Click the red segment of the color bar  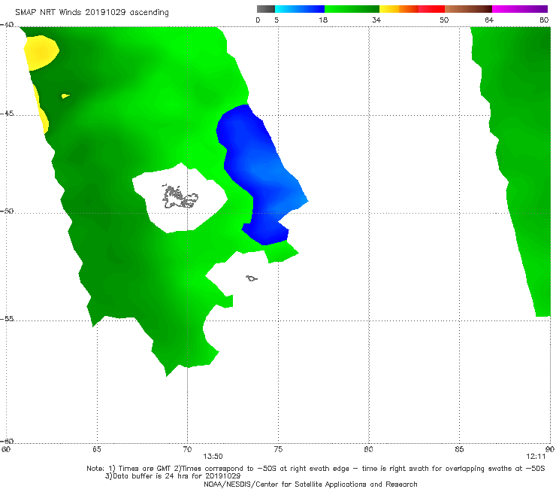coord(431,9)
